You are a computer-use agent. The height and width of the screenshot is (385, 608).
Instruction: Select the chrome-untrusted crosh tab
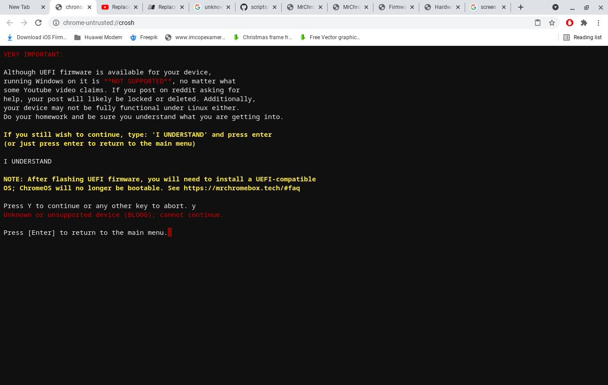point(73,7)
